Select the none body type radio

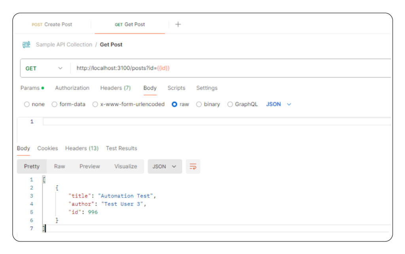click(26, 104)
